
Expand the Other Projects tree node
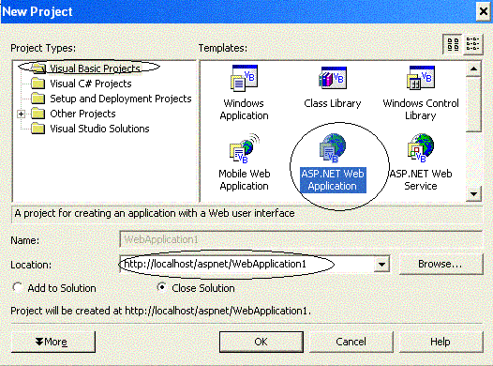click(21, 114)
